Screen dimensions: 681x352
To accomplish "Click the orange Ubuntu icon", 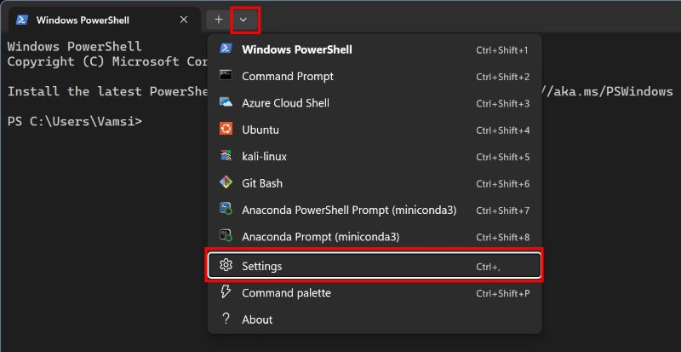I will 226,130.
